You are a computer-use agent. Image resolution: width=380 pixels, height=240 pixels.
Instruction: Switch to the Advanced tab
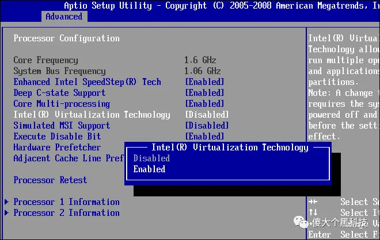tap(64, 17)
